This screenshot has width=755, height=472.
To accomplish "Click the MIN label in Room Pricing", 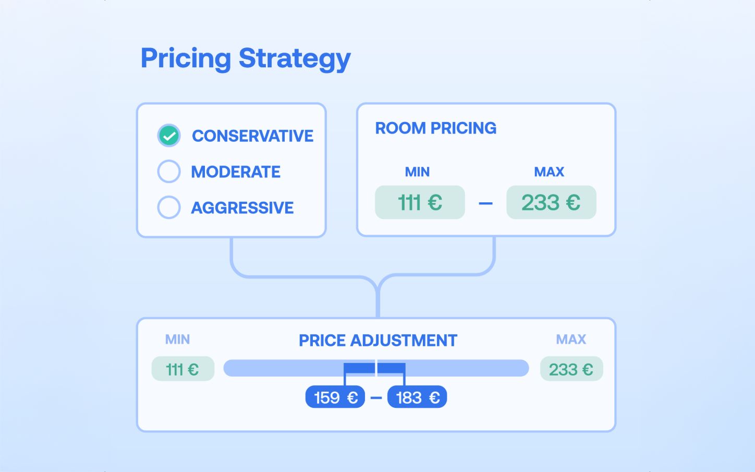I will (417, 172).
